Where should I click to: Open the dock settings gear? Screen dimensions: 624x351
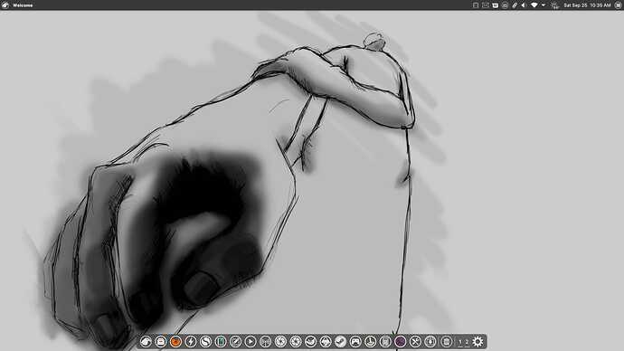[x=478, y=341]
